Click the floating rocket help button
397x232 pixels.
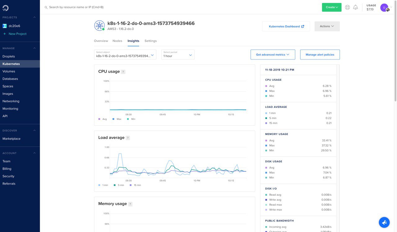[x=384, y=222]
